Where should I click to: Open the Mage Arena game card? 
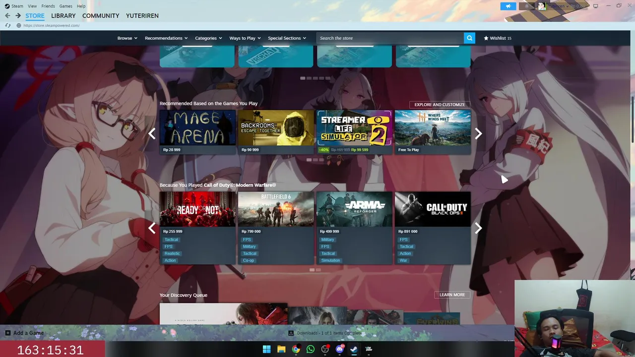(197, 132)
